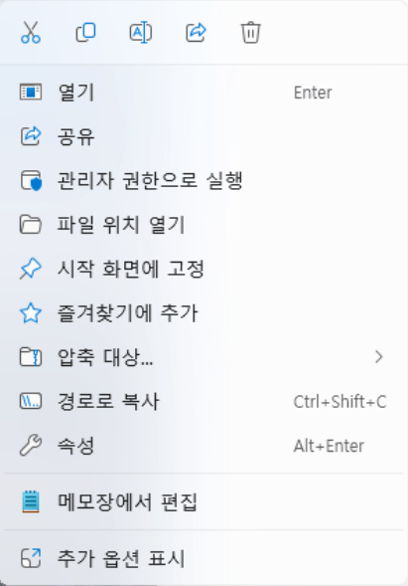Click the shield icon beside 관리자 권한으로 실행

pyautogui.click(x=31, y=180)
